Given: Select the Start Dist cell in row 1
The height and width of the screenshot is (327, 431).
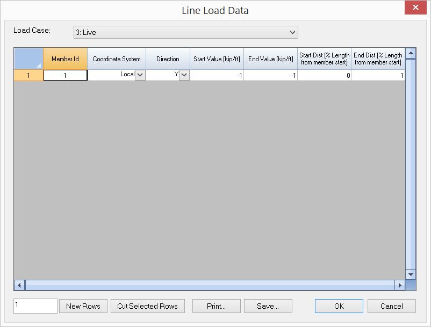Looking at the screenshot, I should 324,76.
